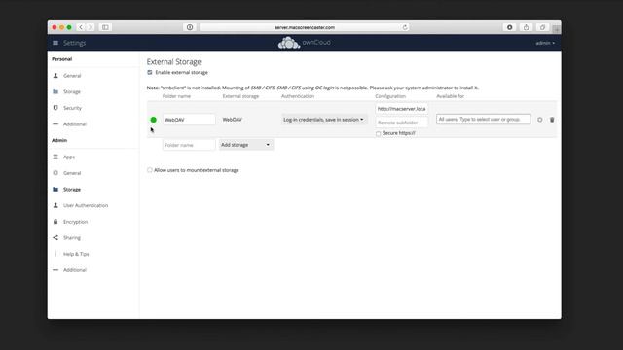Viewport: 623px width, 350px height.
Task: Toggle the Safari sidebar button
Action: (105, 27)
